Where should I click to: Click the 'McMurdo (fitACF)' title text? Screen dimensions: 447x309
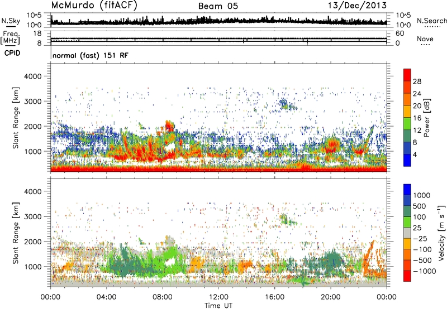(x=94, y=6)
